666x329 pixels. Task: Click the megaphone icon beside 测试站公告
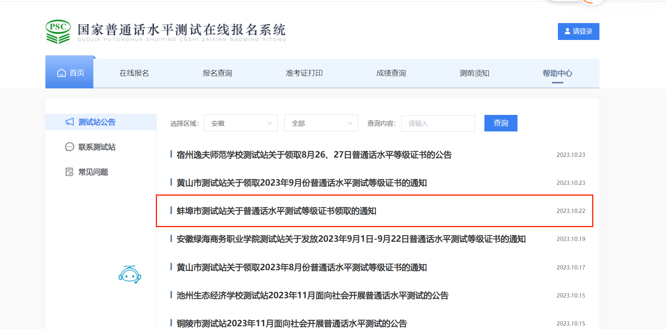(70, 122)
